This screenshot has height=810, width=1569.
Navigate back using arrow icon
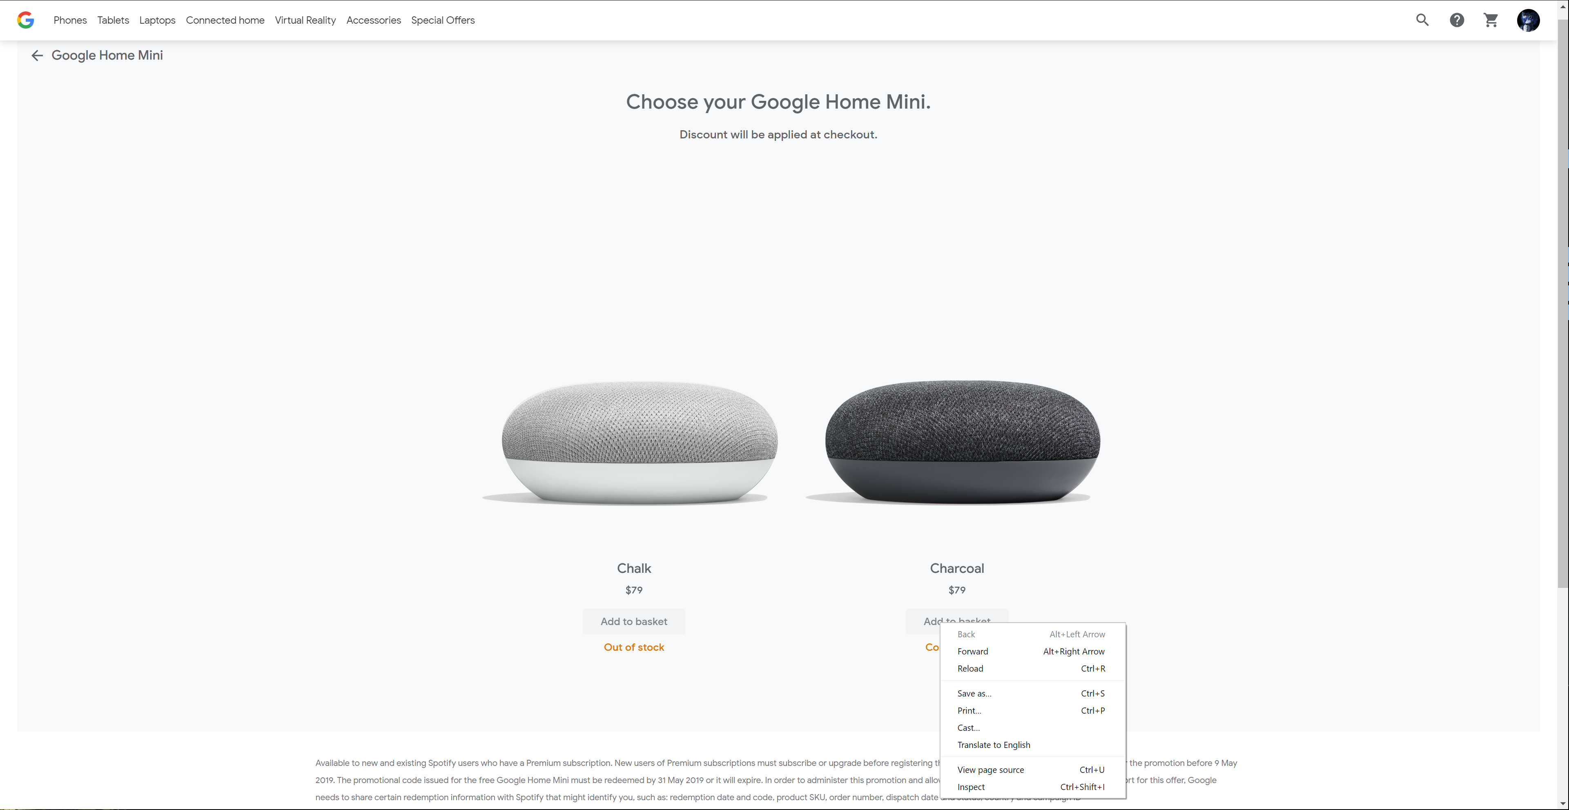click(37, 55)
